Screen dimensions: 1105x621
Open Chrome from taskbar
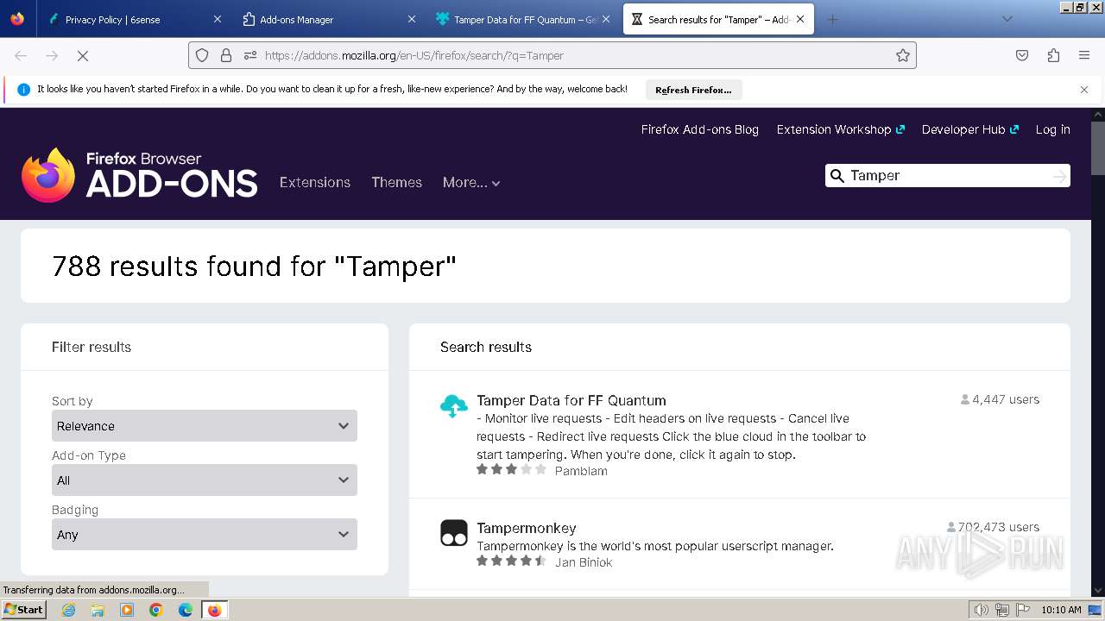click(156, 610)
